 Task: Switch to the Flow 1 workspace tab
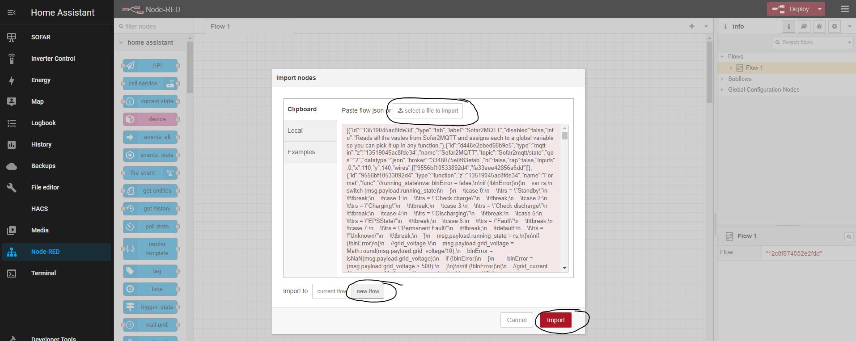pyautogui.click(x=250, y=26)
